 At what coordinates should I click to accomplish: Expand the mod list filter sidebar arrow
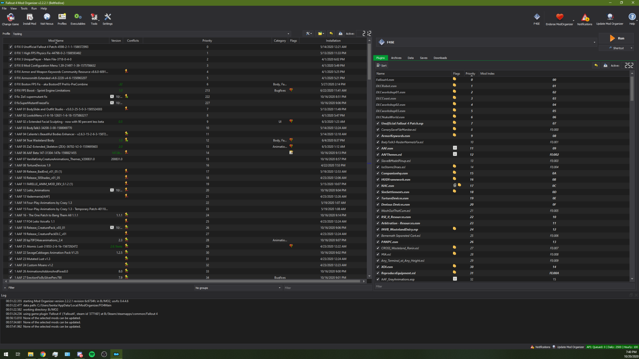coord(5,288)
